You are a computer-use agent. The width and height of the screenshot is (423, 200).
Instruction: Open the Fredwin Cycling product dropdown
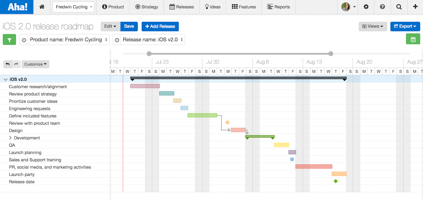73,7
